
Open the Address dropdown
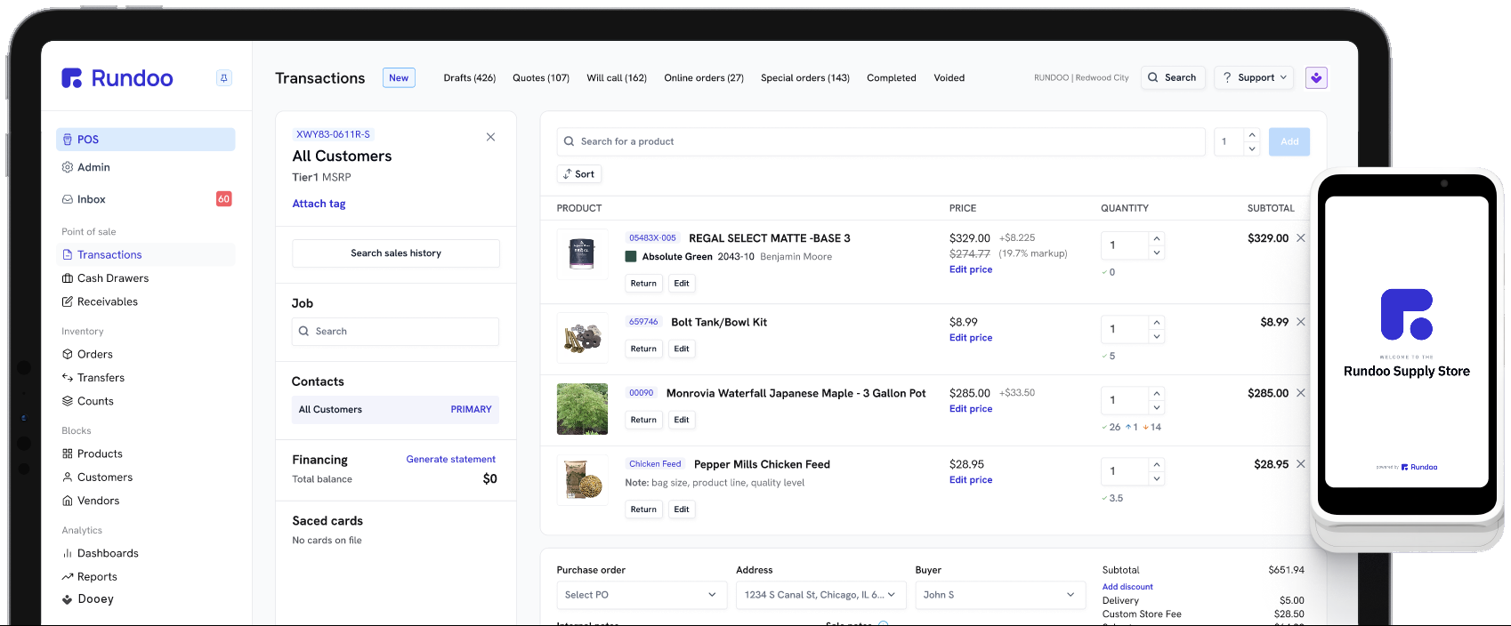click(821, 595)
